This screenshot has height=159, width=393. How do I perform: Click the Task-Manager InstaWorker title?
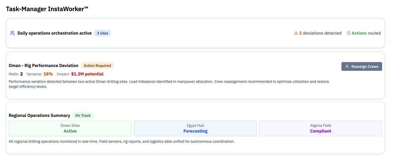pos(47,9)
